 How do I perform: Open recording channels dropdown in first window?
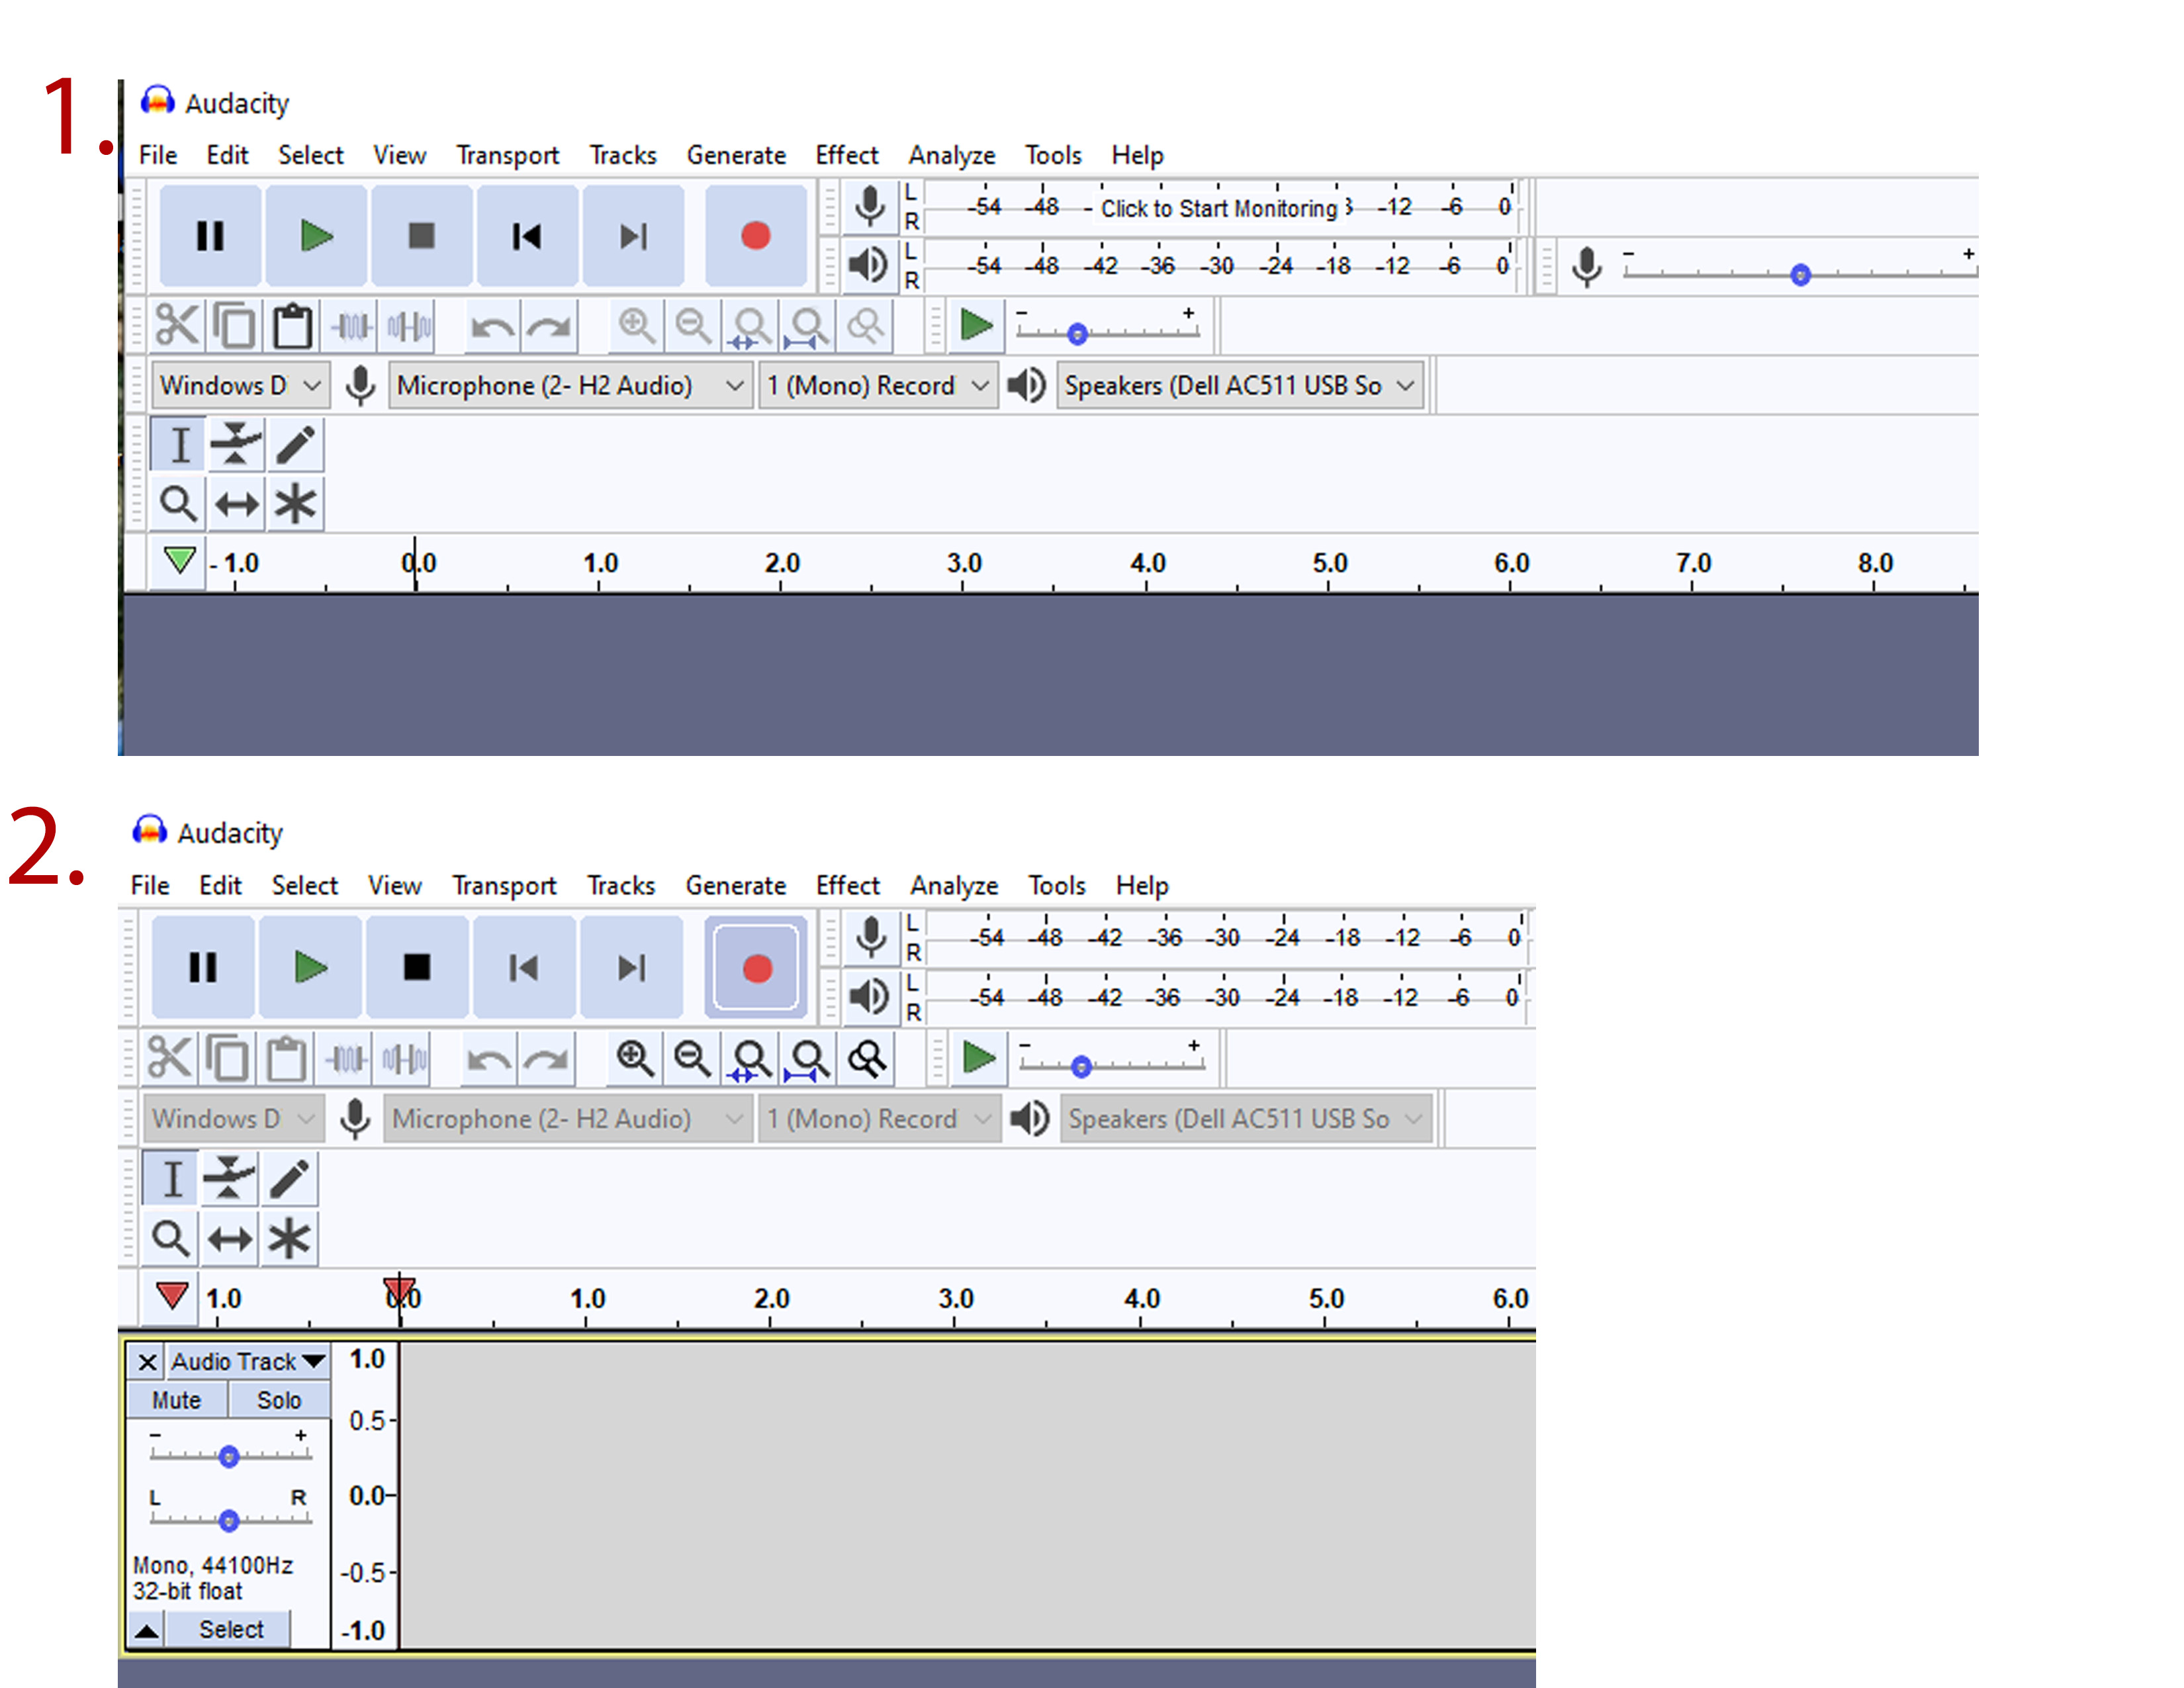(878, 385)
